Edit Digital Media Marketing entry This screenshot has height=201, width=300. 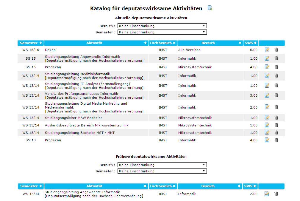point(267,107)
